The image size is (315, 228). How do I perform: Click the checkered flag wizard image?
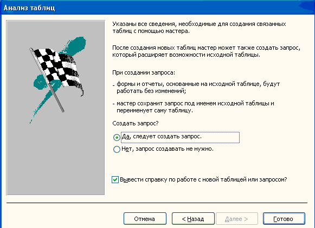click(55, 108)
